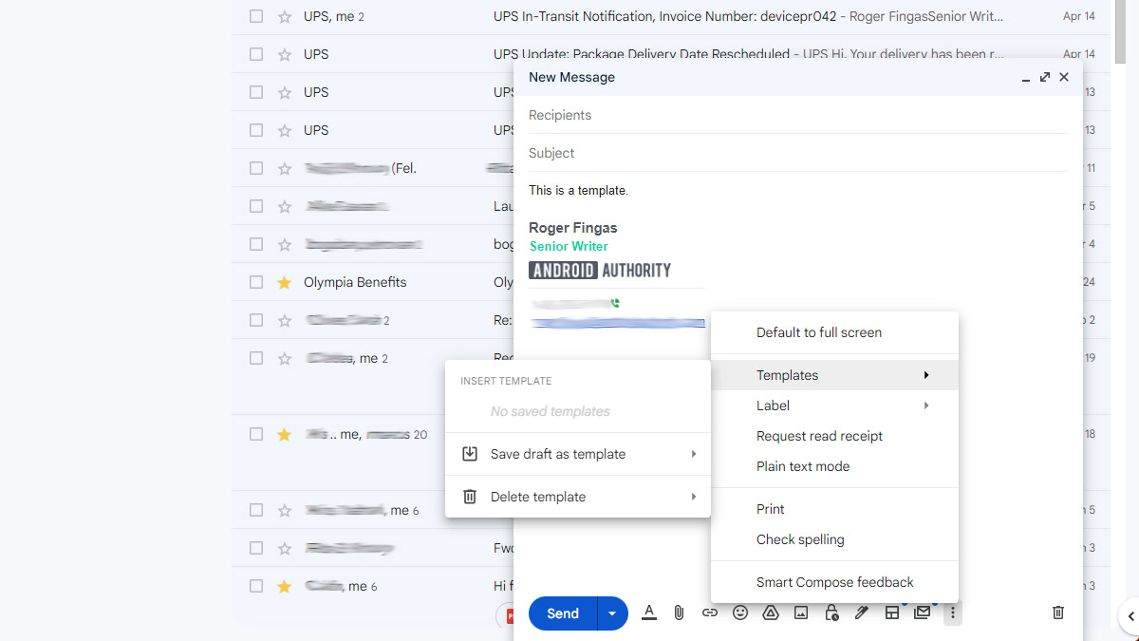The width and height of the screenshot is (1139, 641).
Task: Insert signature using the pen icon
Action: 862,613
